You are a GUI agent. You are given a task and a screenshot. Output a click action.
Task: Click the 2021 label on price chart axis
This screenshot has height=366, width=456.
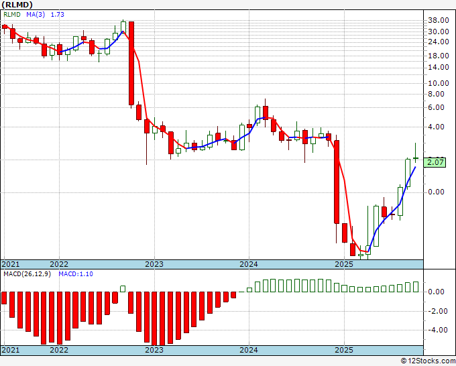[x=11, y=264]
